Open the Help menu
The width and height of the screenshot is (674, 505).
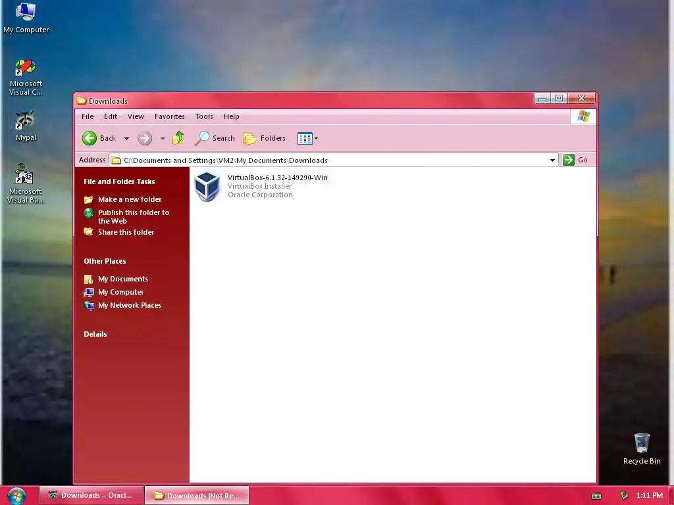point(231,116)
